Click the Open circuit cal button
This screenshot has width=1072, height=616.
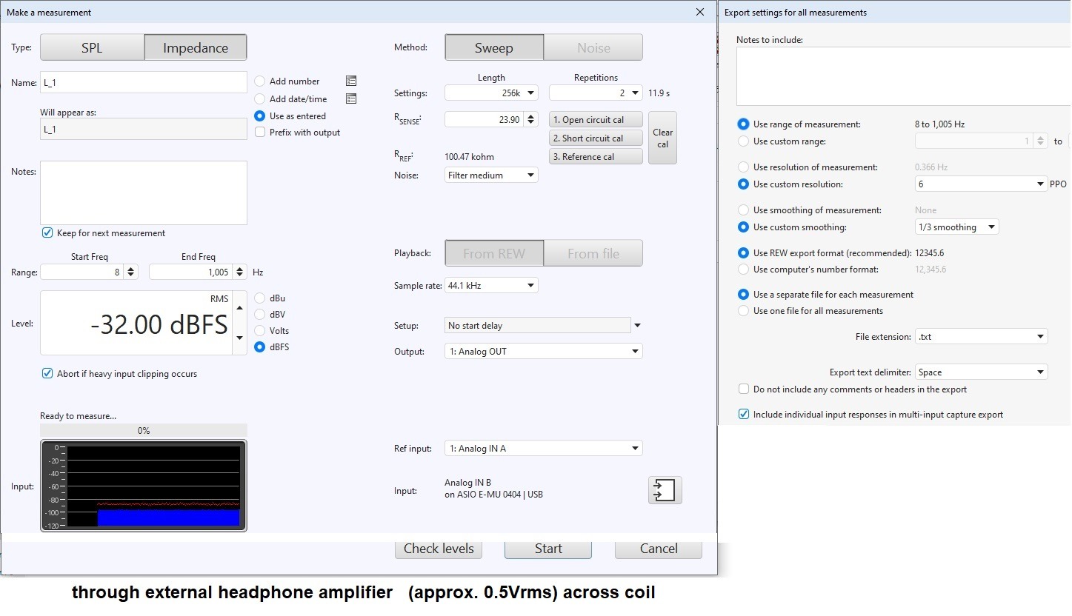[x=596, y=120]
